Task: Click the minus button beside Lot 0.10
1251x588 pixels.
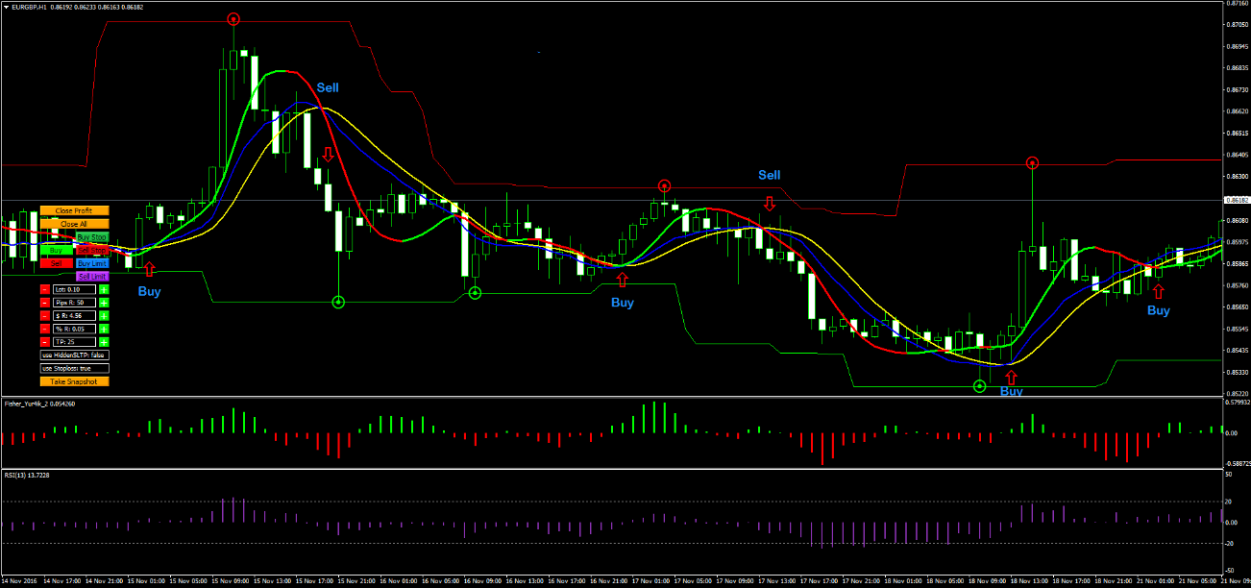Action: tap(45, 288)
